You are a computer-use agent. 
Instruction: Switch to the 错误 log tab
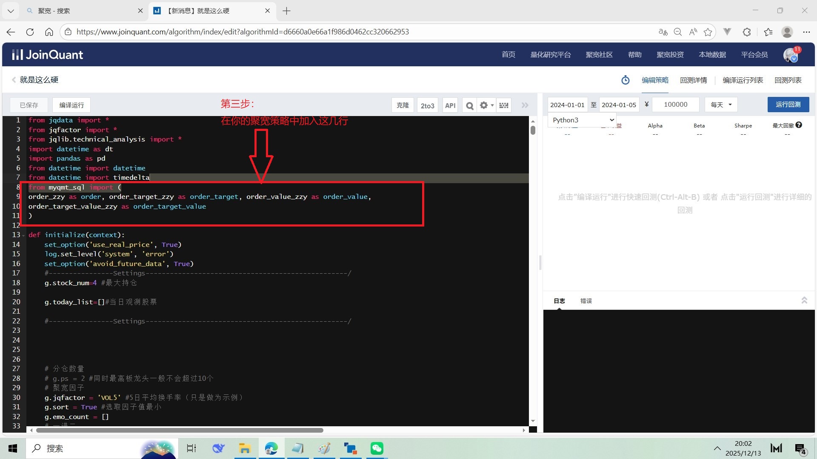(586, 301)
